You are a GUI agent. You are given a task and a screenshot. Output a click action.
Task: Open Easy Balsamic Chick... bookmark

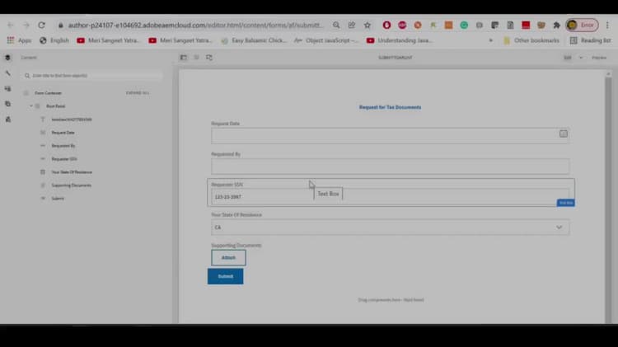[x=255, y=40]
